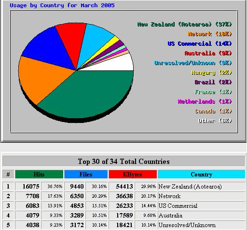Click the green Hits column header
This screenshot has height=230, width=247.
[x=39, y=174]
